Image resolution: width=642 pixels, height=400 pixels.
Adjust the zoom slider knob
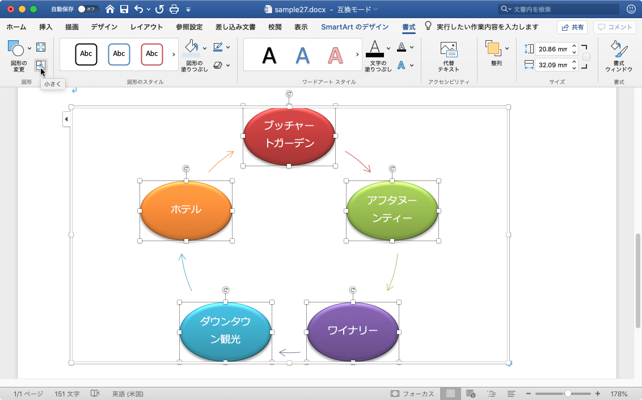coord(568,394)
